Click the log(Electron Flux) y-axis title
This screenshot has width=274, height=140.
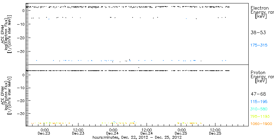(6, 34)
